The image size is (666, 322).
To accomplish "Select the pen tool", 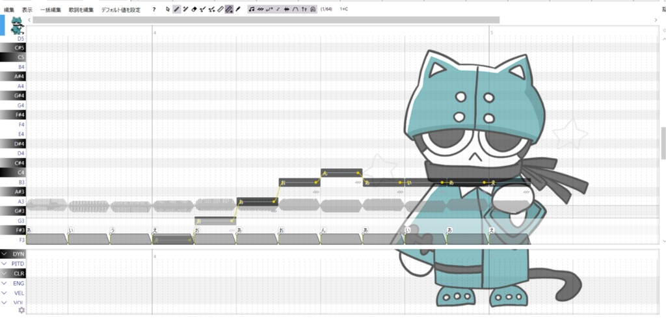I will (177, 9).
